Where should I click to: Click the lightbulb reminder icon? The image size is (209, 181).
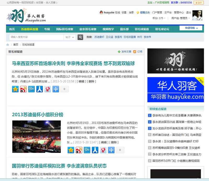[x=138, y=13]
